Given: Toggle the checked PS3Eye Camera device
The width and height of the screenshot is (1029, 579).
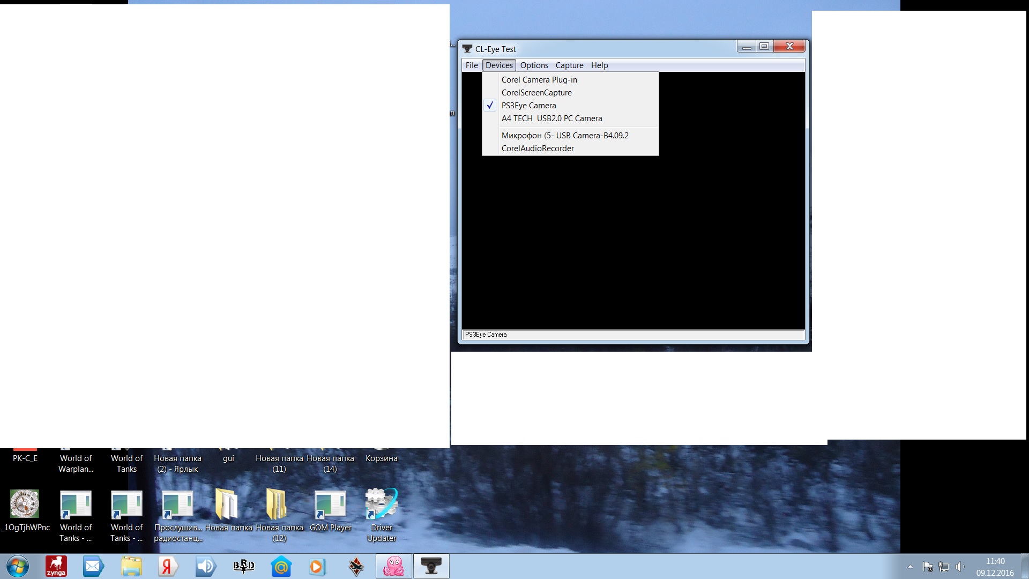Looking at the screenshot, I should (x=570, y=106).
